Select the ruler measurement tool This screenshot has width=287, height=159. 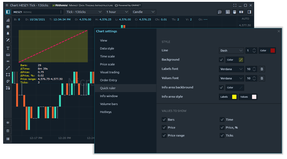point(8,55)
